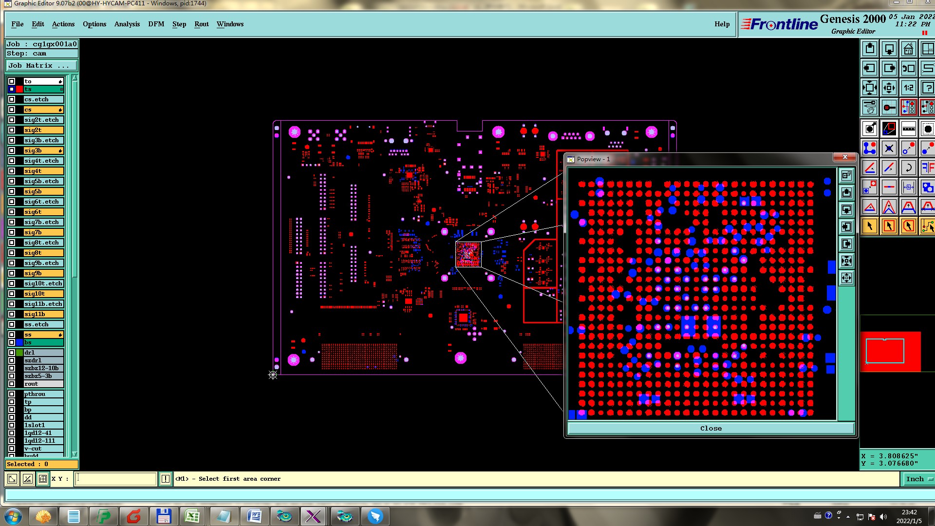The image size is (935, 526).
Task: Toggle display checkbox for layer cs.etch
Action: click(x=12, y=99)
